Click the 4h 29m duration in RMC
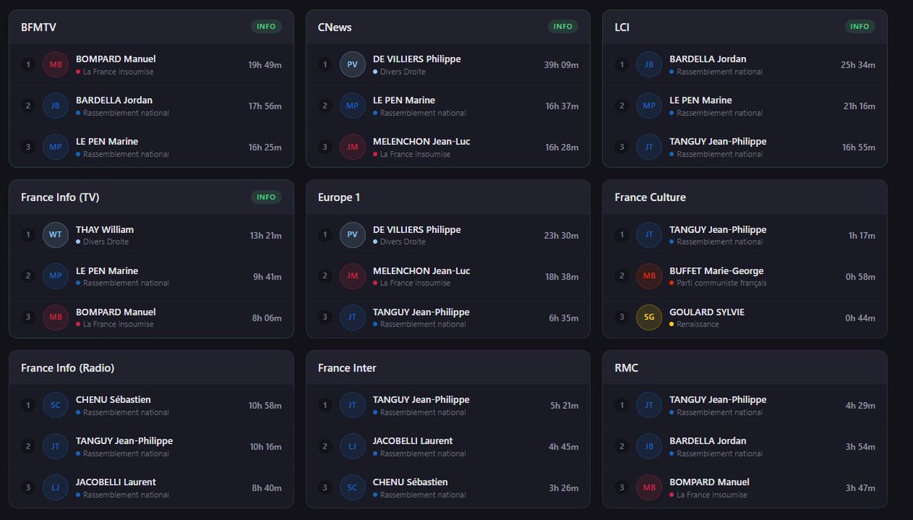 [x=861, y=405]
